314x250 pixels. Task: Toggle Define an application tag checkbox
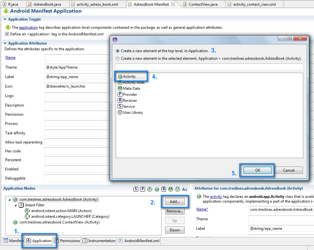coord(7,34)
